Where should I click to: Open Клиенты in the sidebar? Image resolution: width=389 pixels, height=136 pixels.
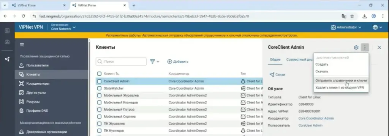tap(51, 74)
